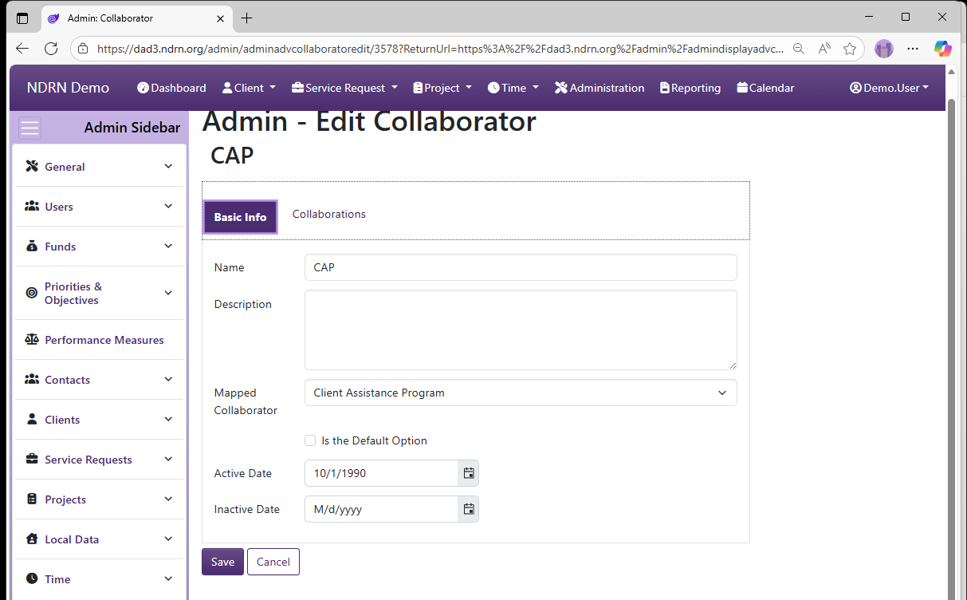Open the browser profile avatar

tap(883, 49)
